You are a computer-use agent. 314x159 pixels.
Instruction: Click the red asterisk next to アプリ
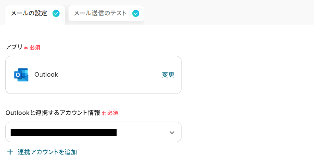point(26,48)
